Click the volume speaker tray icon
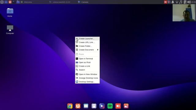 click(x=189, y=2)
